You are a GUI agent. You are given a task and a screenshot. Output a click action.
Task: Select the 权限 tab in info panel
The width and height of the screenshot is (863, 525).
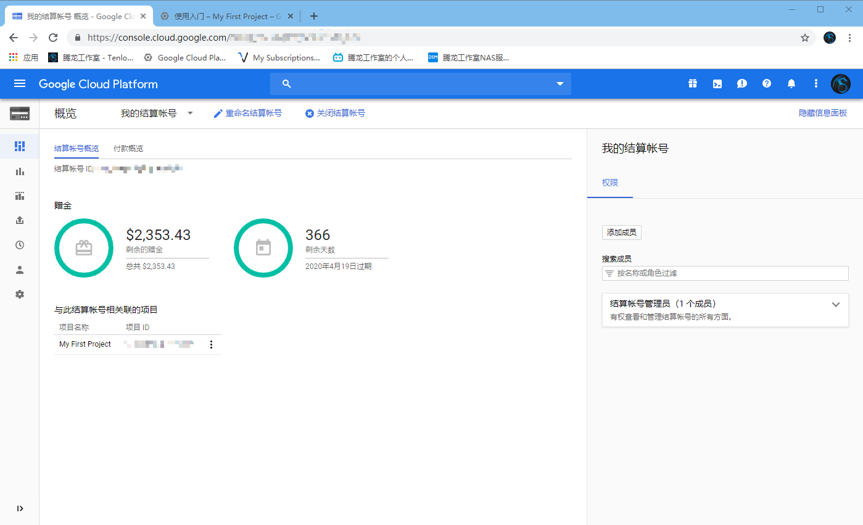610,183
